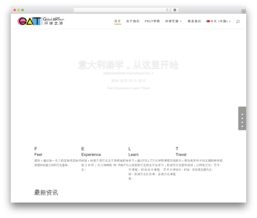Image resolution: width=257 pixels, height=218 pixels.
Task: Click the Experience heading
Action: [x=91, y=155]
